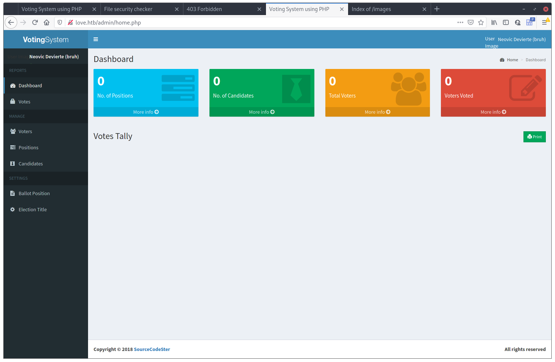Open the Firefox Library icon
Image resolution: width=555 pixels, height=362 pixels.
494,22
